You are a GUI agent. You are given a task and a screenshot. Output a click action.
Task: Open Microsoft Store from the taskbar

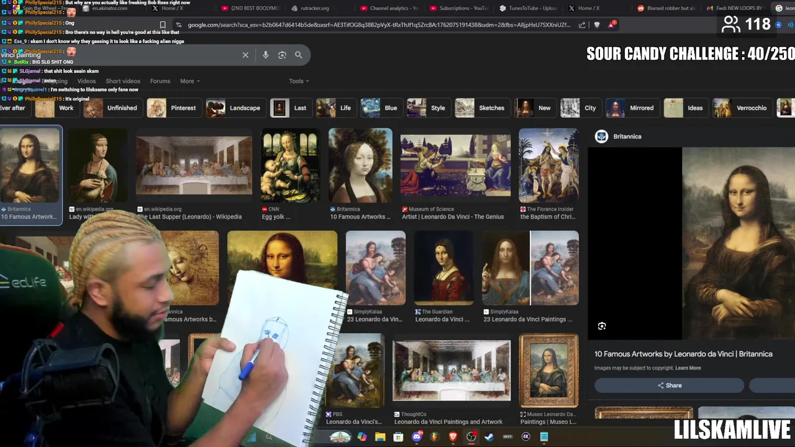click(398, 437)
